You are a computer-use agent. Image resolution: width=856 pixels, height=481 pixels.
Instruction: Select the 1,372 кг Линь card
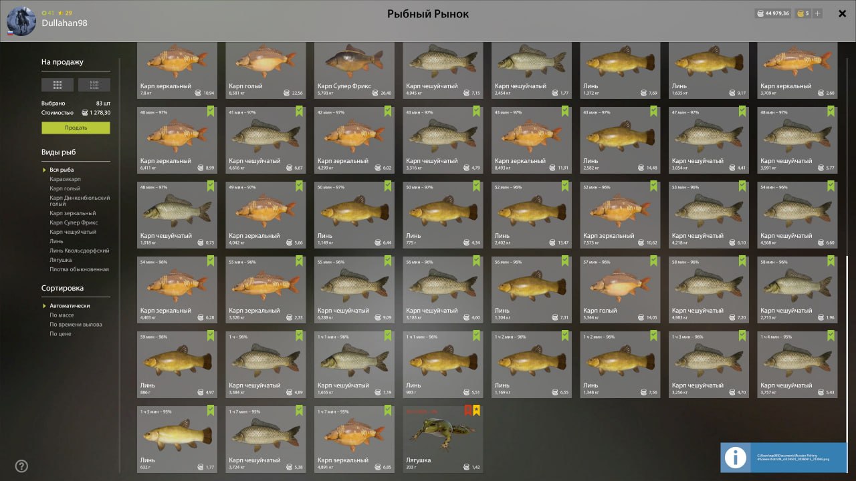[x=620, y=71]
